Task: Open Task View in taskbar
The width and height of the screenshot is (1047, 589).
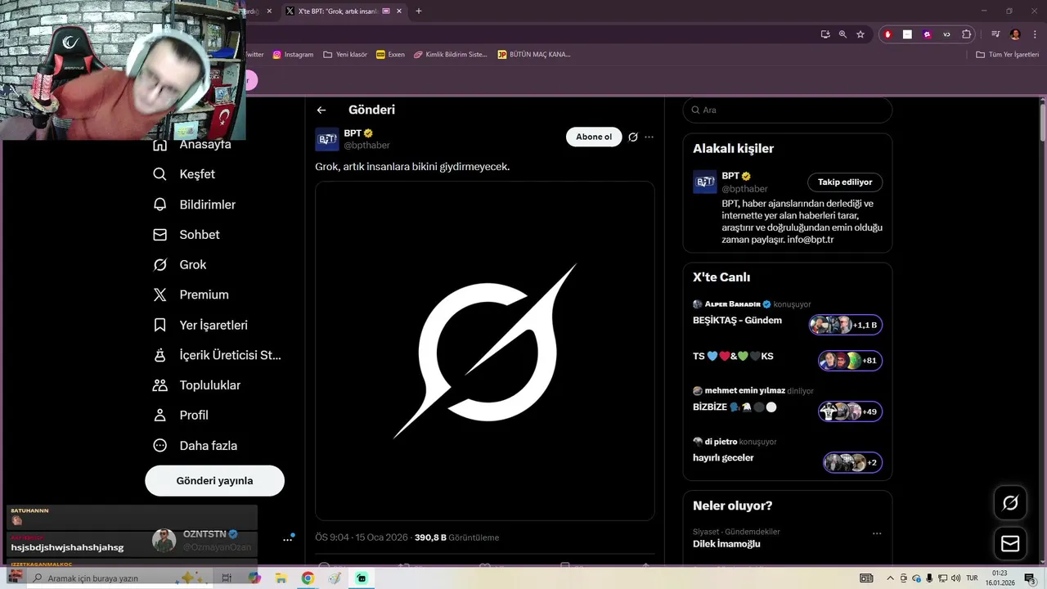Action: click(x=227, y=578)
